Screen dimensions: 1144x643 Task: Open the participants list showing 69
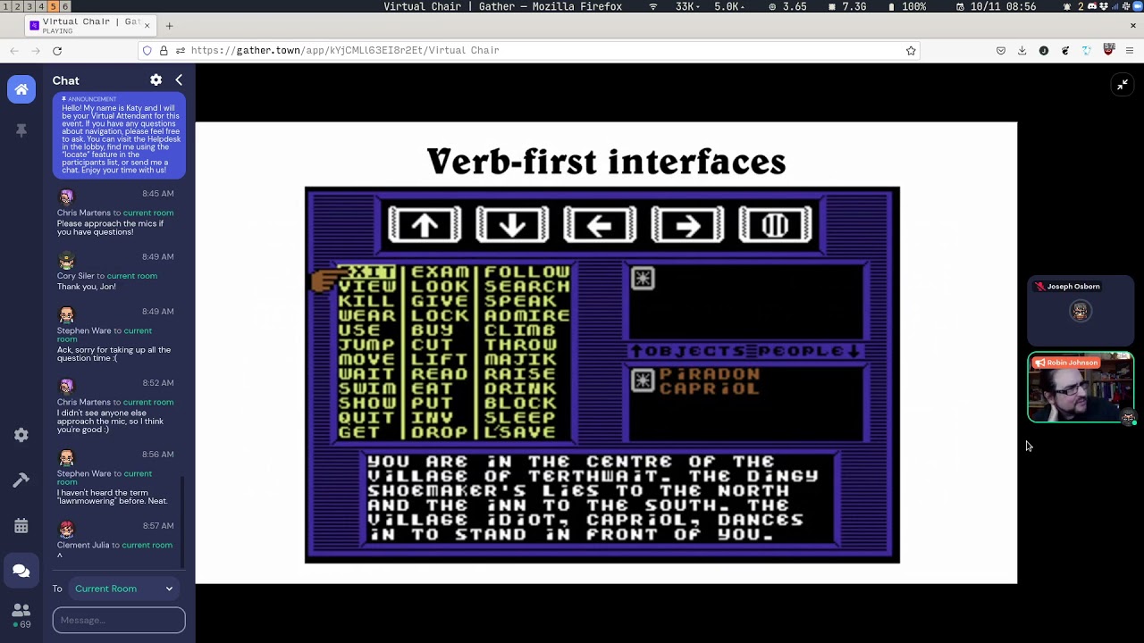[21, 614]
